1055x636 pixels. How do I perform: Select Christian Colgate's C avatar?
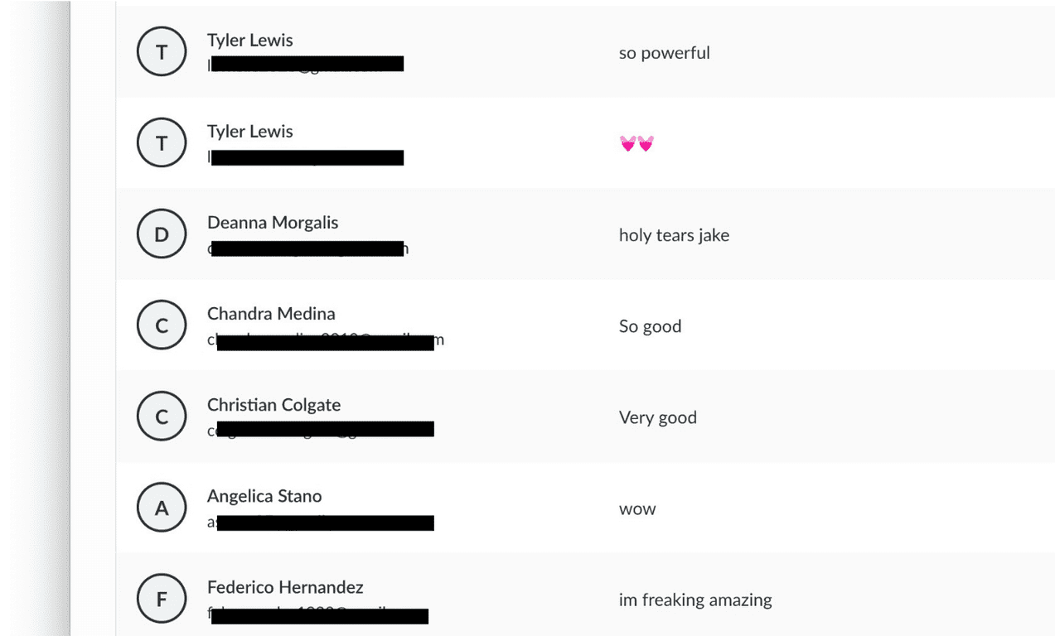[162, 417]
